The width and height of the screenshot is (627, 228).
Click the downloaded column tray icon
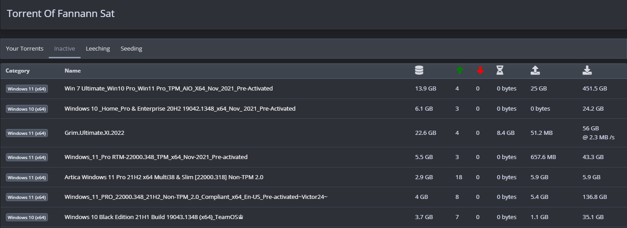[x=587, y=70]
